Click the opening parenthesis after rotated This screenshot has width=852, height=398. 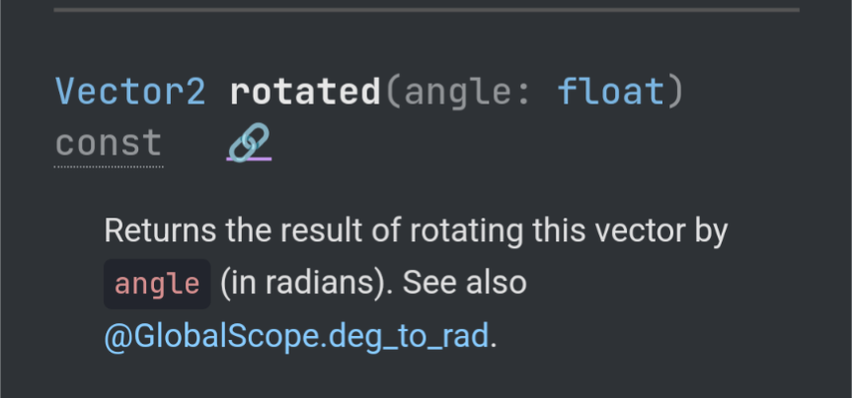[x=392, y=93]
